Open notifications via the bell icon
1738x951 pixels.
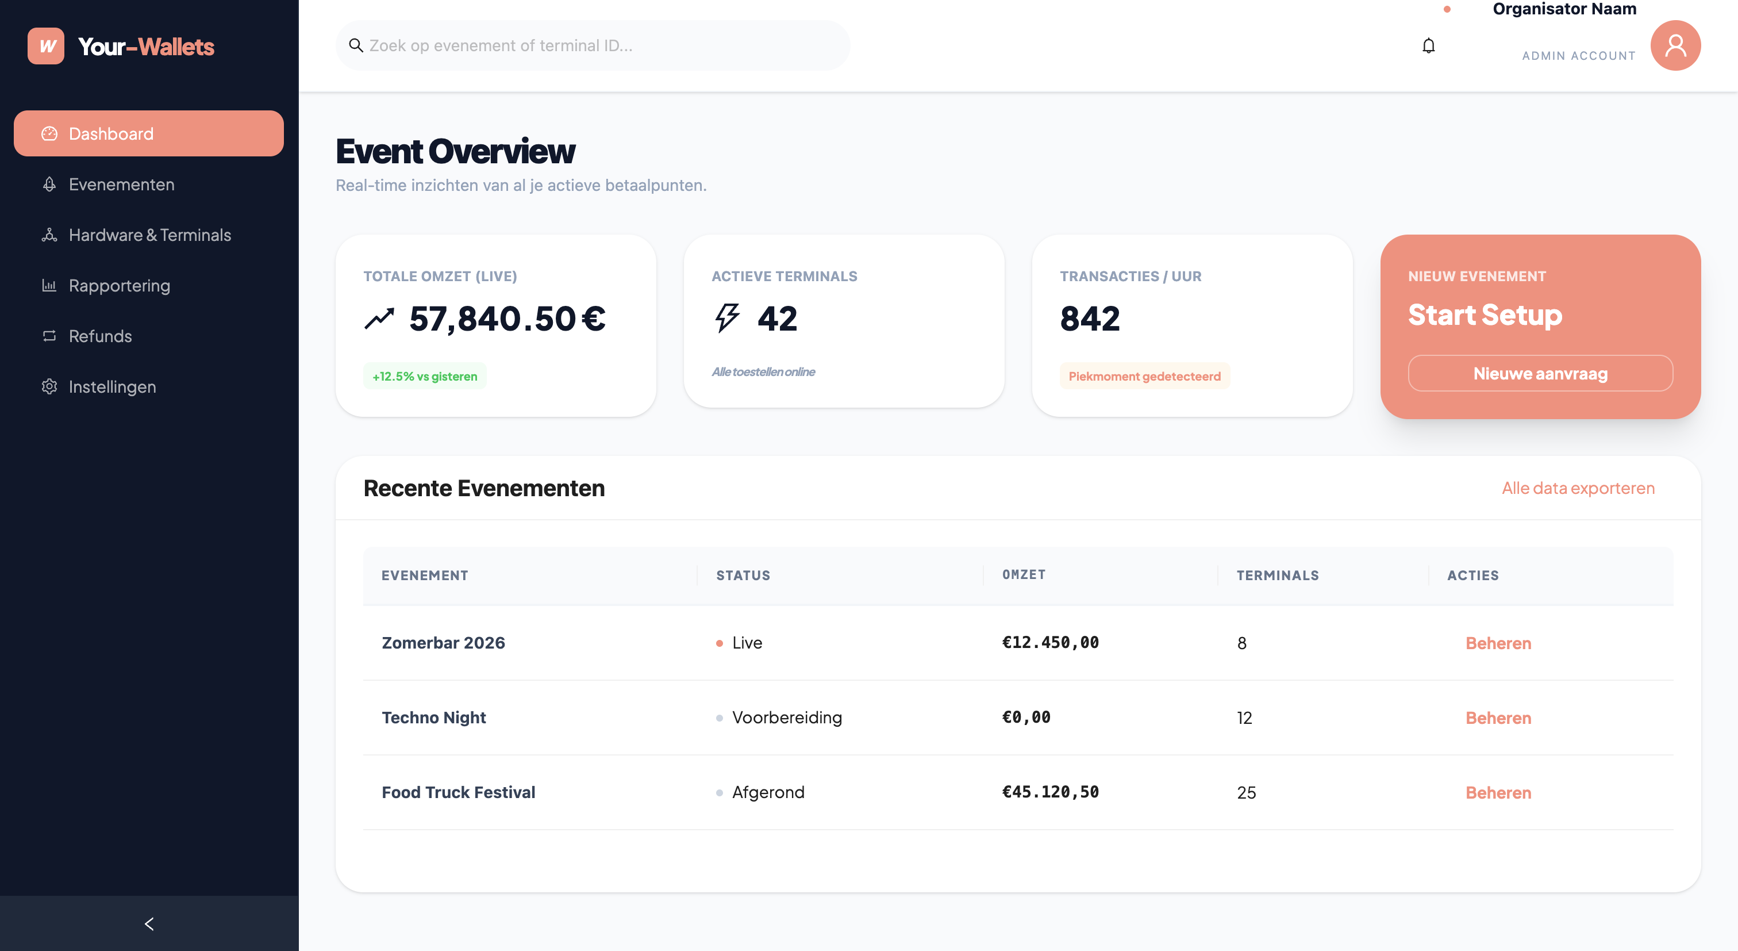click(x=1429, y=45)
